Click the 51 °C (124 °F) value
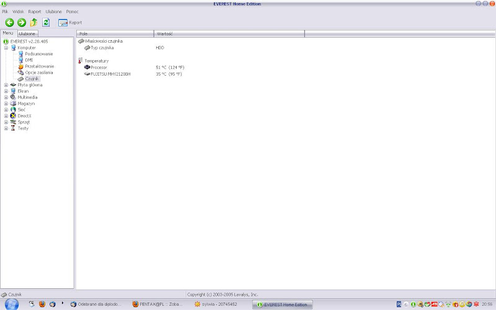This screenshot has width=496, height=310. click(x=170, y=68)
